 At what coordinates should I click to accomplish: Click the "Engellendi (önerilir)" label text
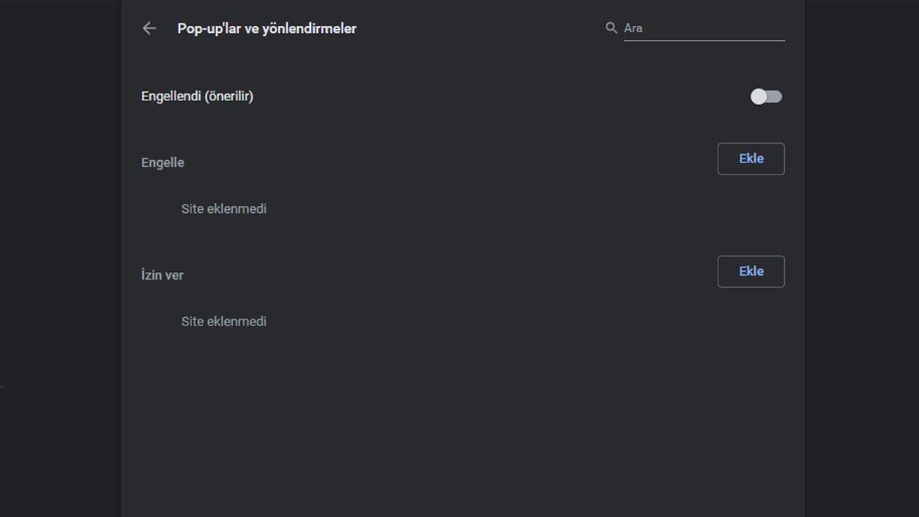tap(197, 97)
